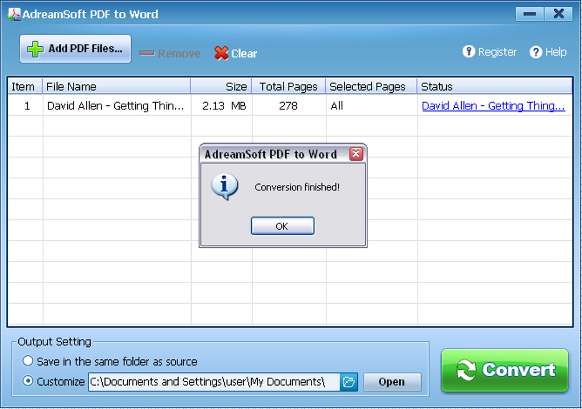This screenshot has width=582, height=409.
Task: Open Register via the key icon
Action: click(x=468, y=52)
